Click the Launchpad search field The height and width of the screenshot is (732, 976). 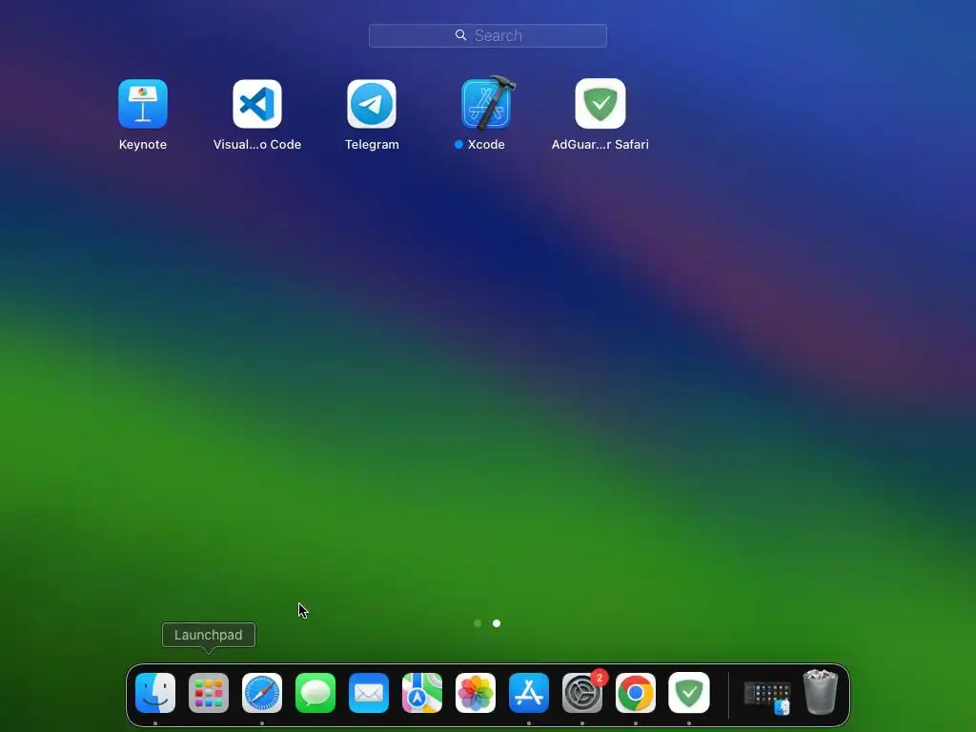point(488,35)
